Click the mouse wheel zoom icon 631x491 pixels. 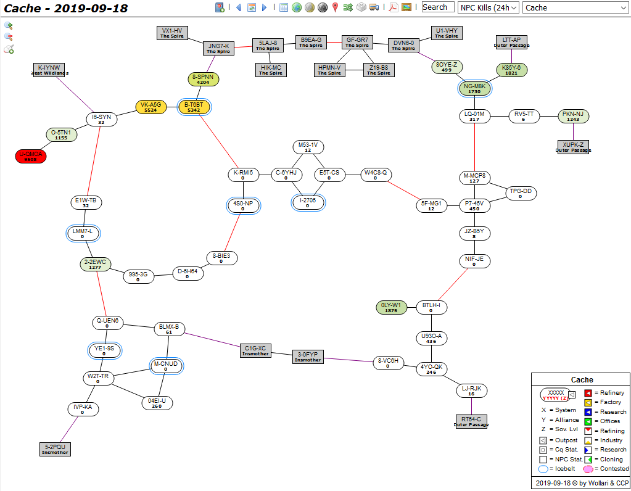[9, 49]
